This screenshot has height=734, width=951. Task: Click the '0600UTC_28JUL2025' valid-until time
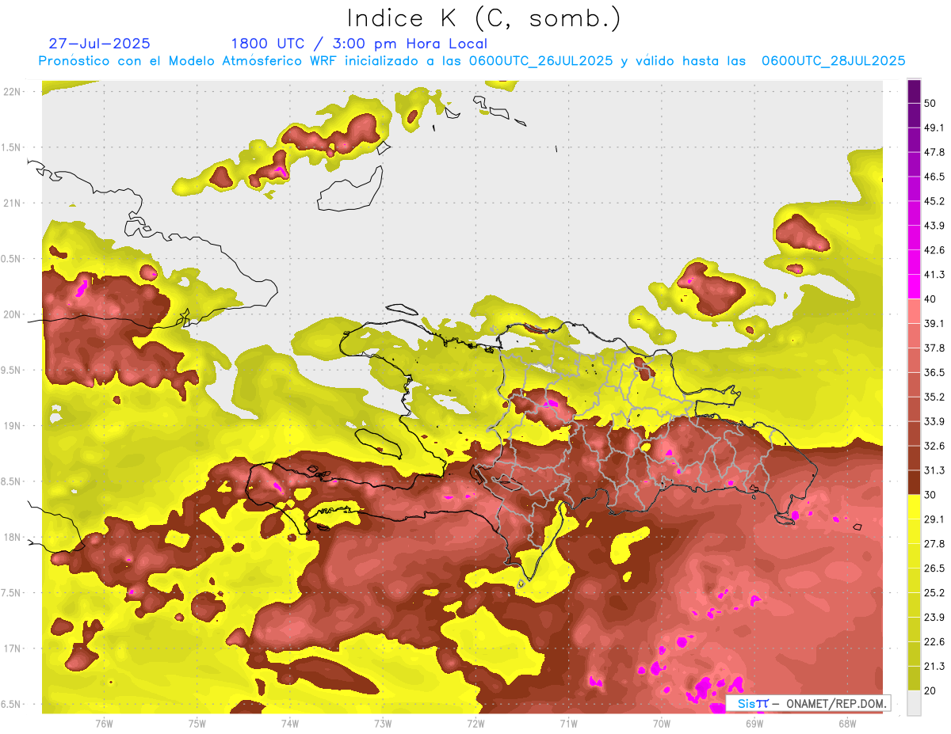pyautogui.click(x=834, y=61)
